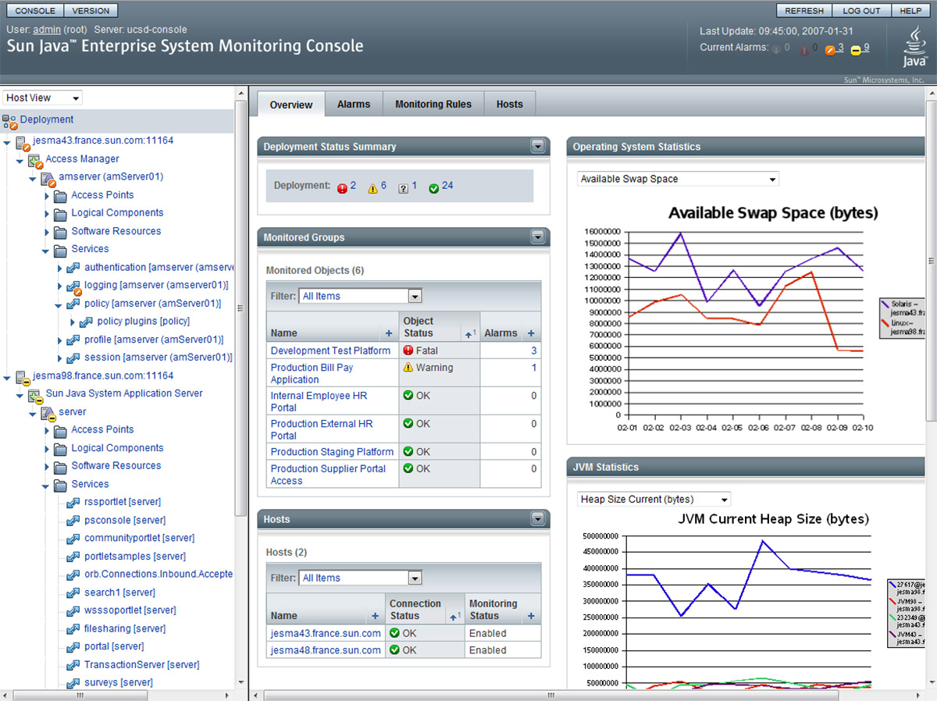Switch to the Overview tab

[x=291, y=105]
